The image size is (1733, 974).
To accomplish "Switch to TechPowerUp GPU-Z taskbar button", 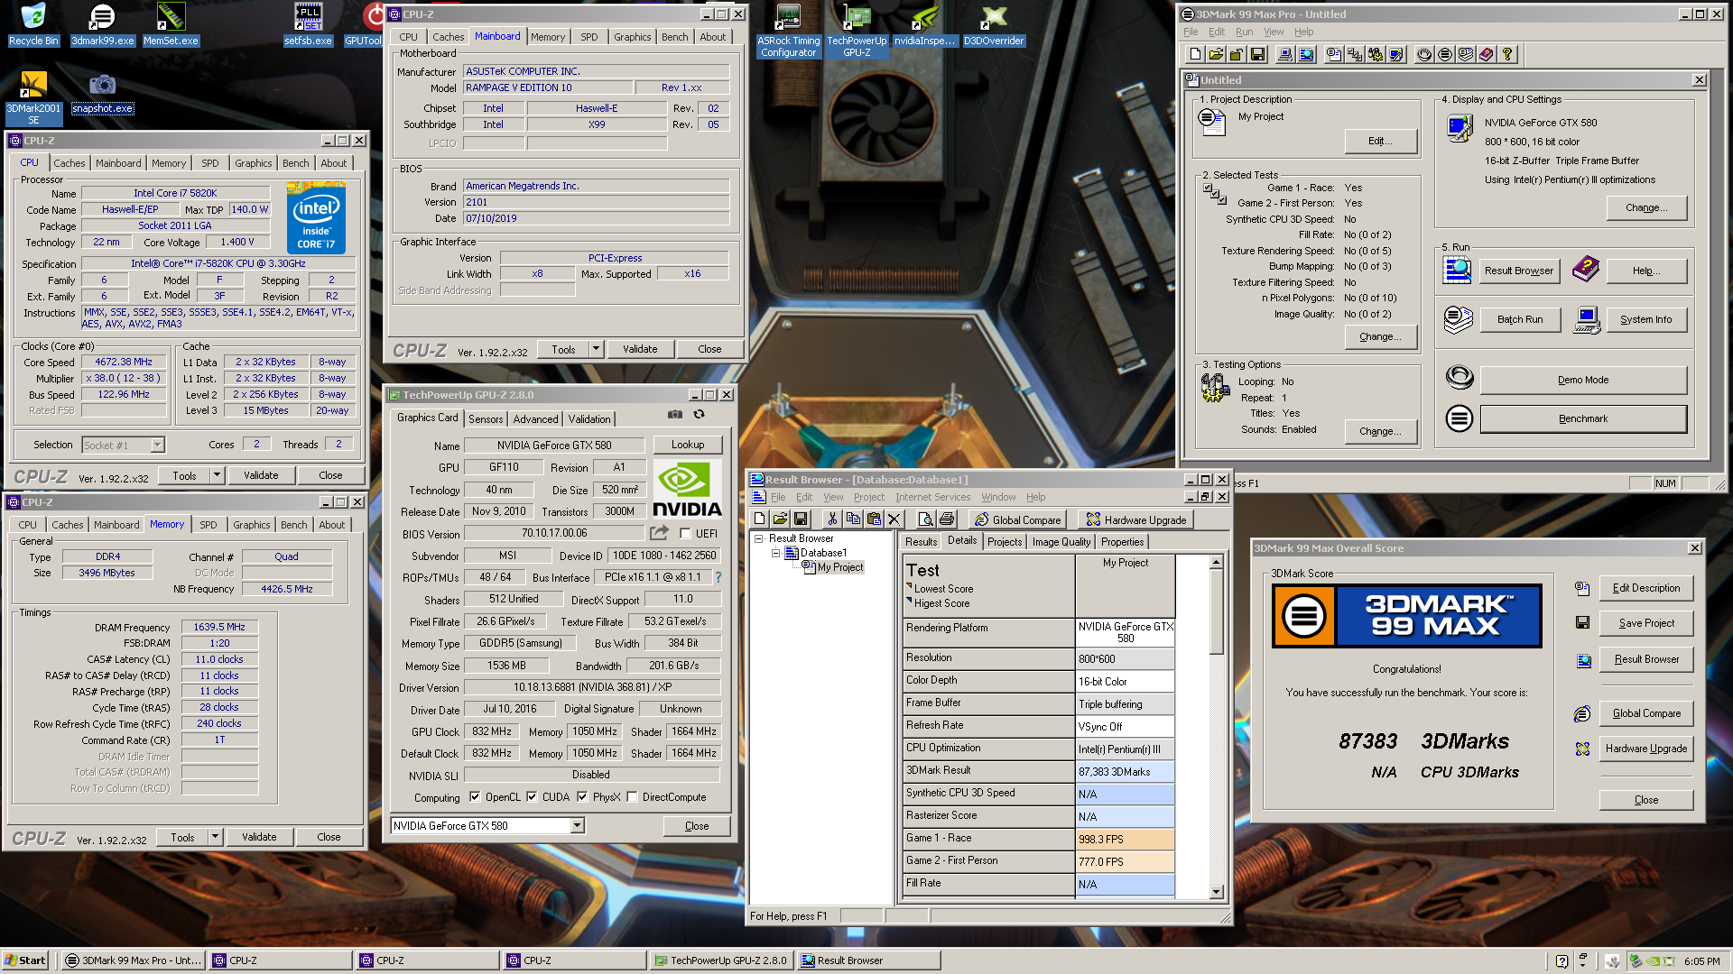I will [720, 960].
